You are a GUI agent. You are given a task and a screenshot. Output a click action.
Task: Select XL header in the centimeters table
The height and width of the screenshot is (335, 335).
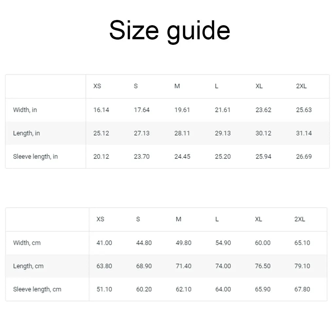(x=258, y=219)
